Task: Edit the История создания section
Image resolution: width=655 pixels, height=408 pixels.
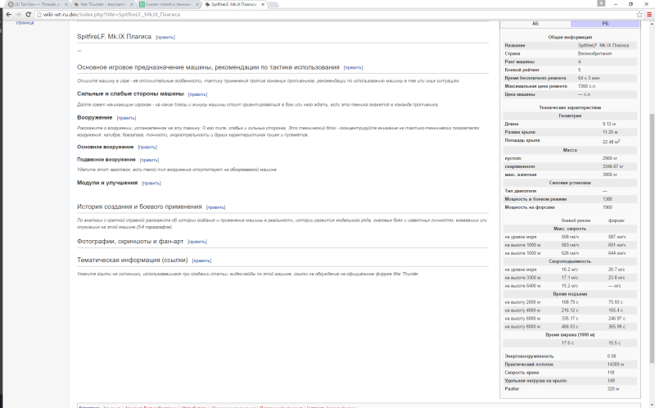Action: (215, 207)
